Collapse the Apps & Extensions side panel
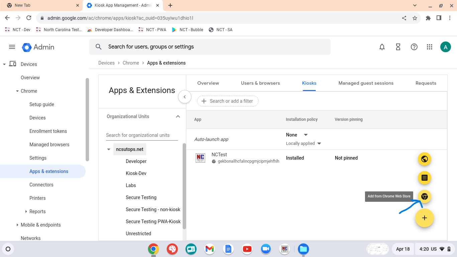Viewport: 457px width, 257px height. pos(185,97)
